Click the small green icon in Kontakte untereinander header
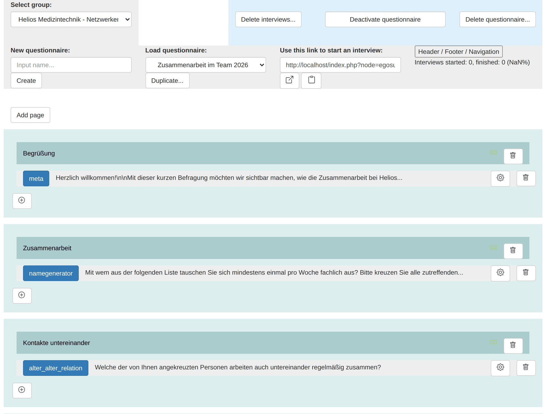Screen dimensions: 546x414 click(x=494, y=342)
